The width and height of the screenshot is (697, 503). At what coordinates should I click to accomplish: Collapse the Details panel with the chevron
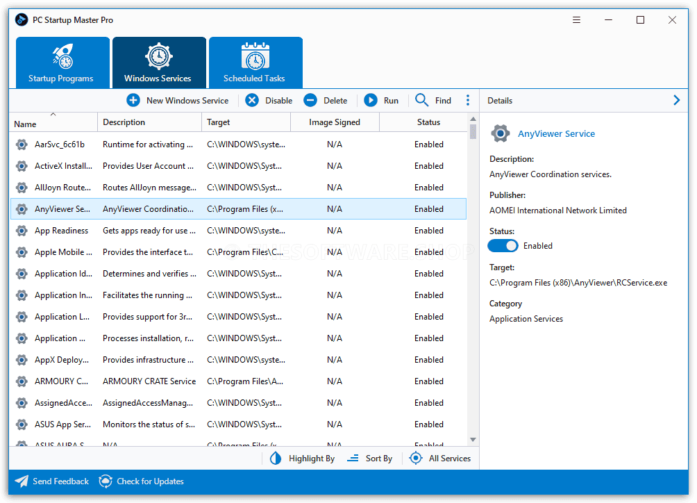click(677, 101)
